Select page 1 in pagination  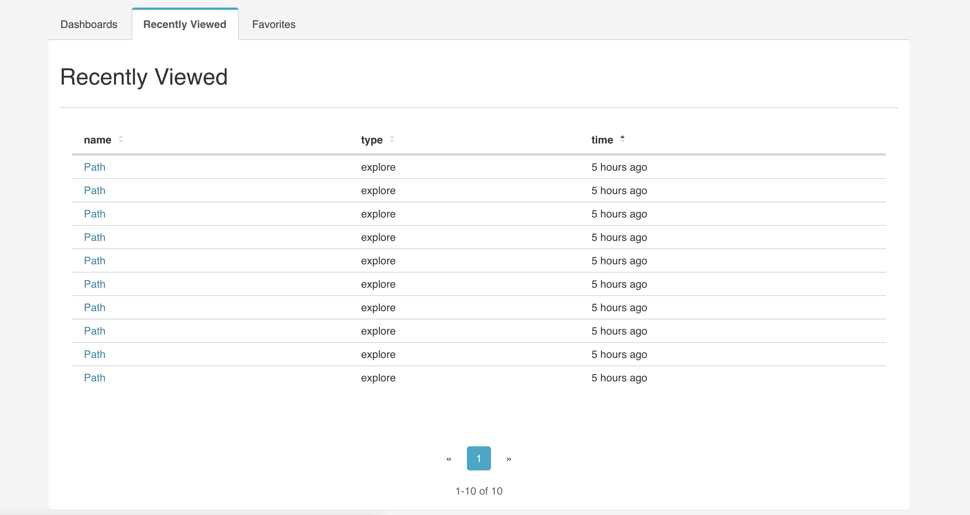pyautogui.click(x=479, y=458)
